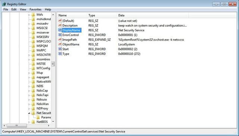Click the binary icon beside ErrorControl

pos(60,35)
